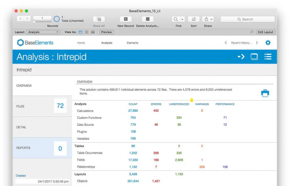Click the UNREFERENCED column header
Screen dimensions: 289x186
(x=179, y=104)
